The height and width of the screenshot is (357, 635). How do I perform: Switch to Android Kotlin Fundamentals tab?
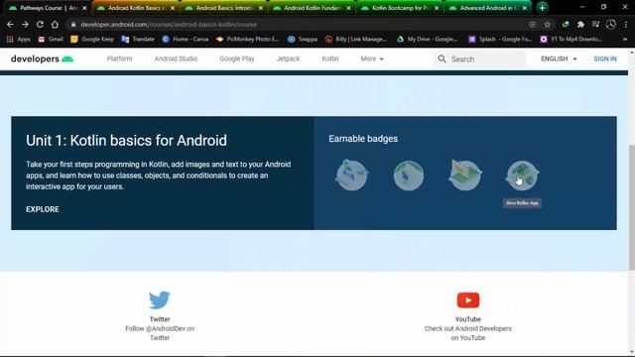click(x=312, y=8)
